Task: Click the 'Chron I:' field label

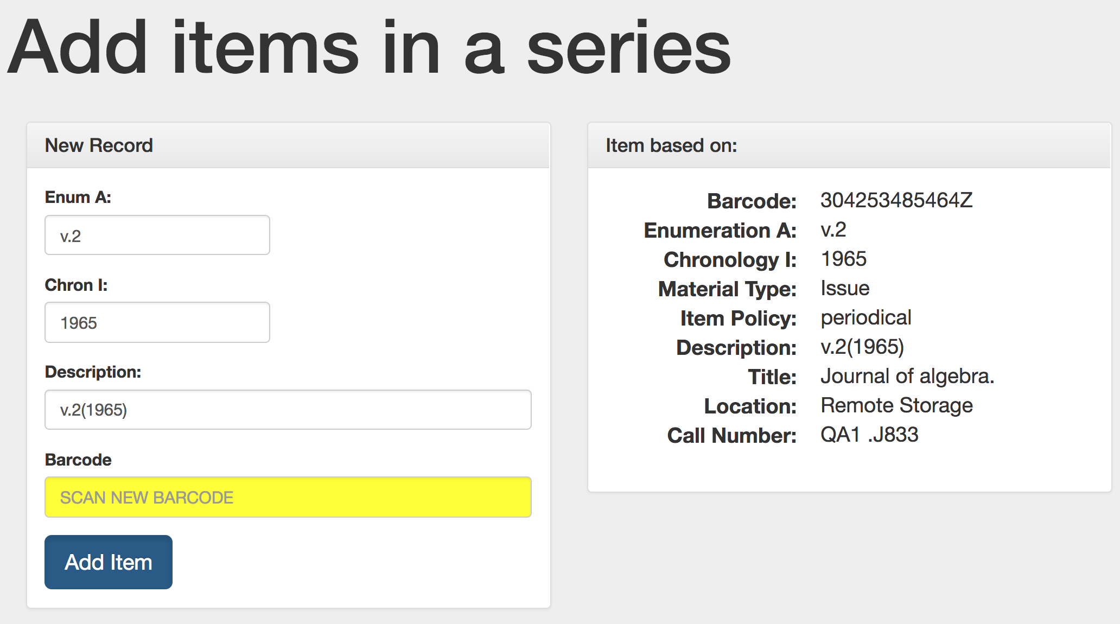Action: (76, 285)
